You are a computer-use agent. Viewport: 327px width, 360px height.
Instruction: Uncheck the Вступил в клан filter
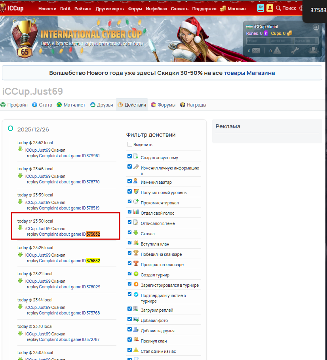click(129, 243)
